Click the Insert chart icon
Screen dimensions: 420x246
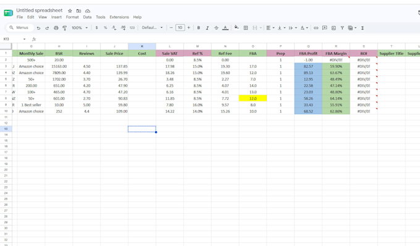point(334,28)
